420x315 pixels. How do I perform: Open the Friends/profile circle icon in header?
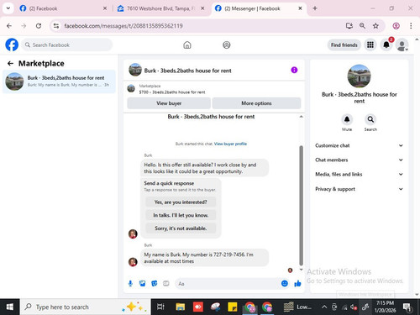pyautogui.click(x=227, y=45)
